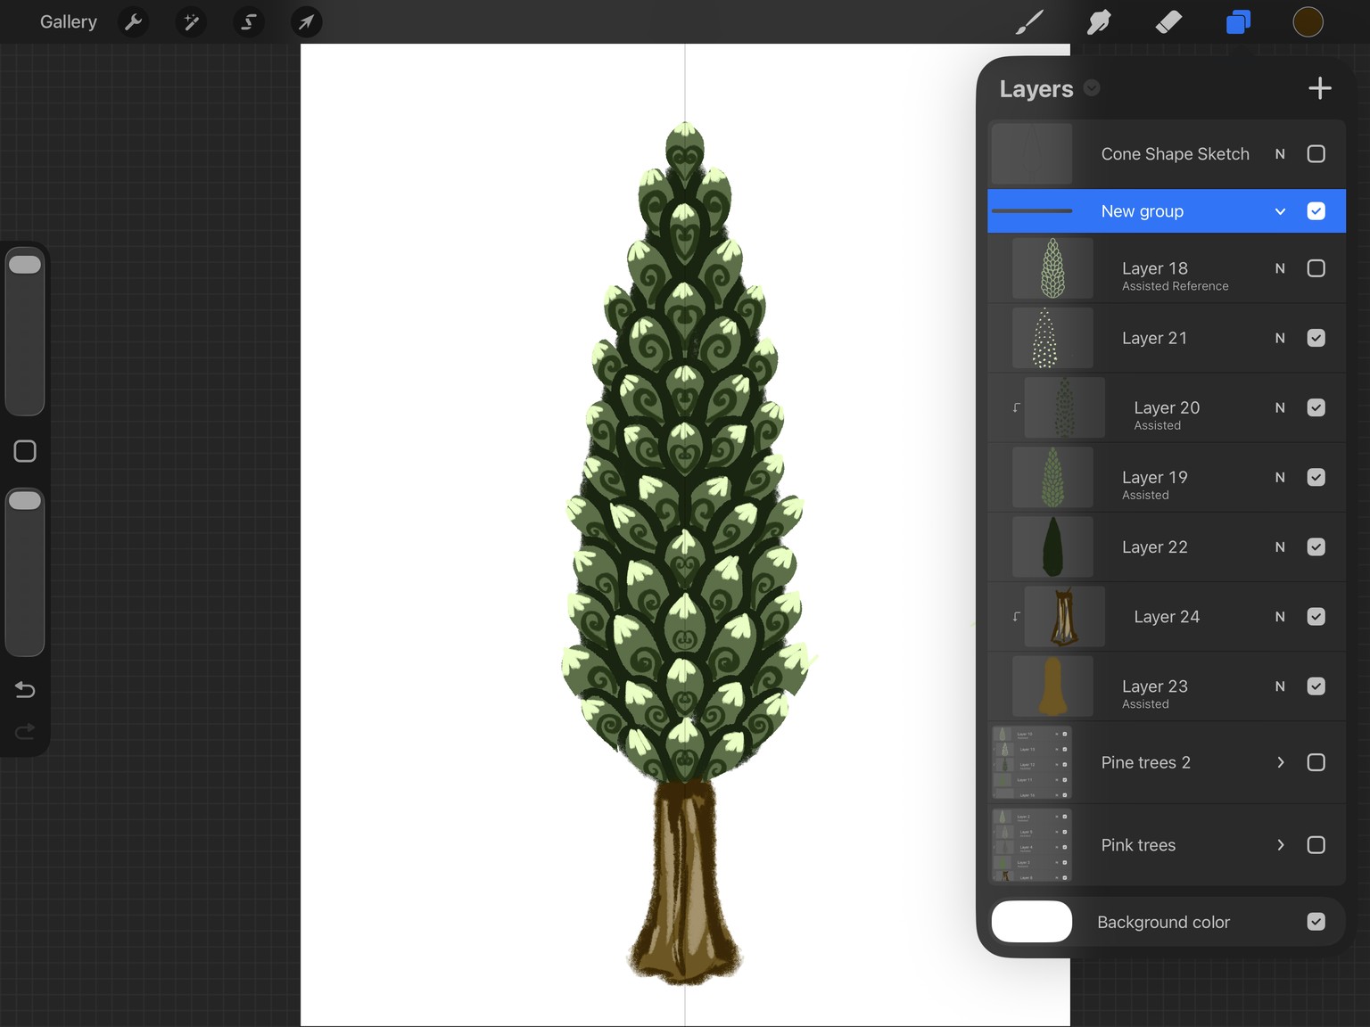Select Layer 19 thumbnail

click(1052, 477)
